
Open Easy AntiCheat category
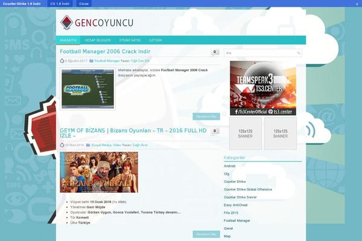tap(235, 205)
